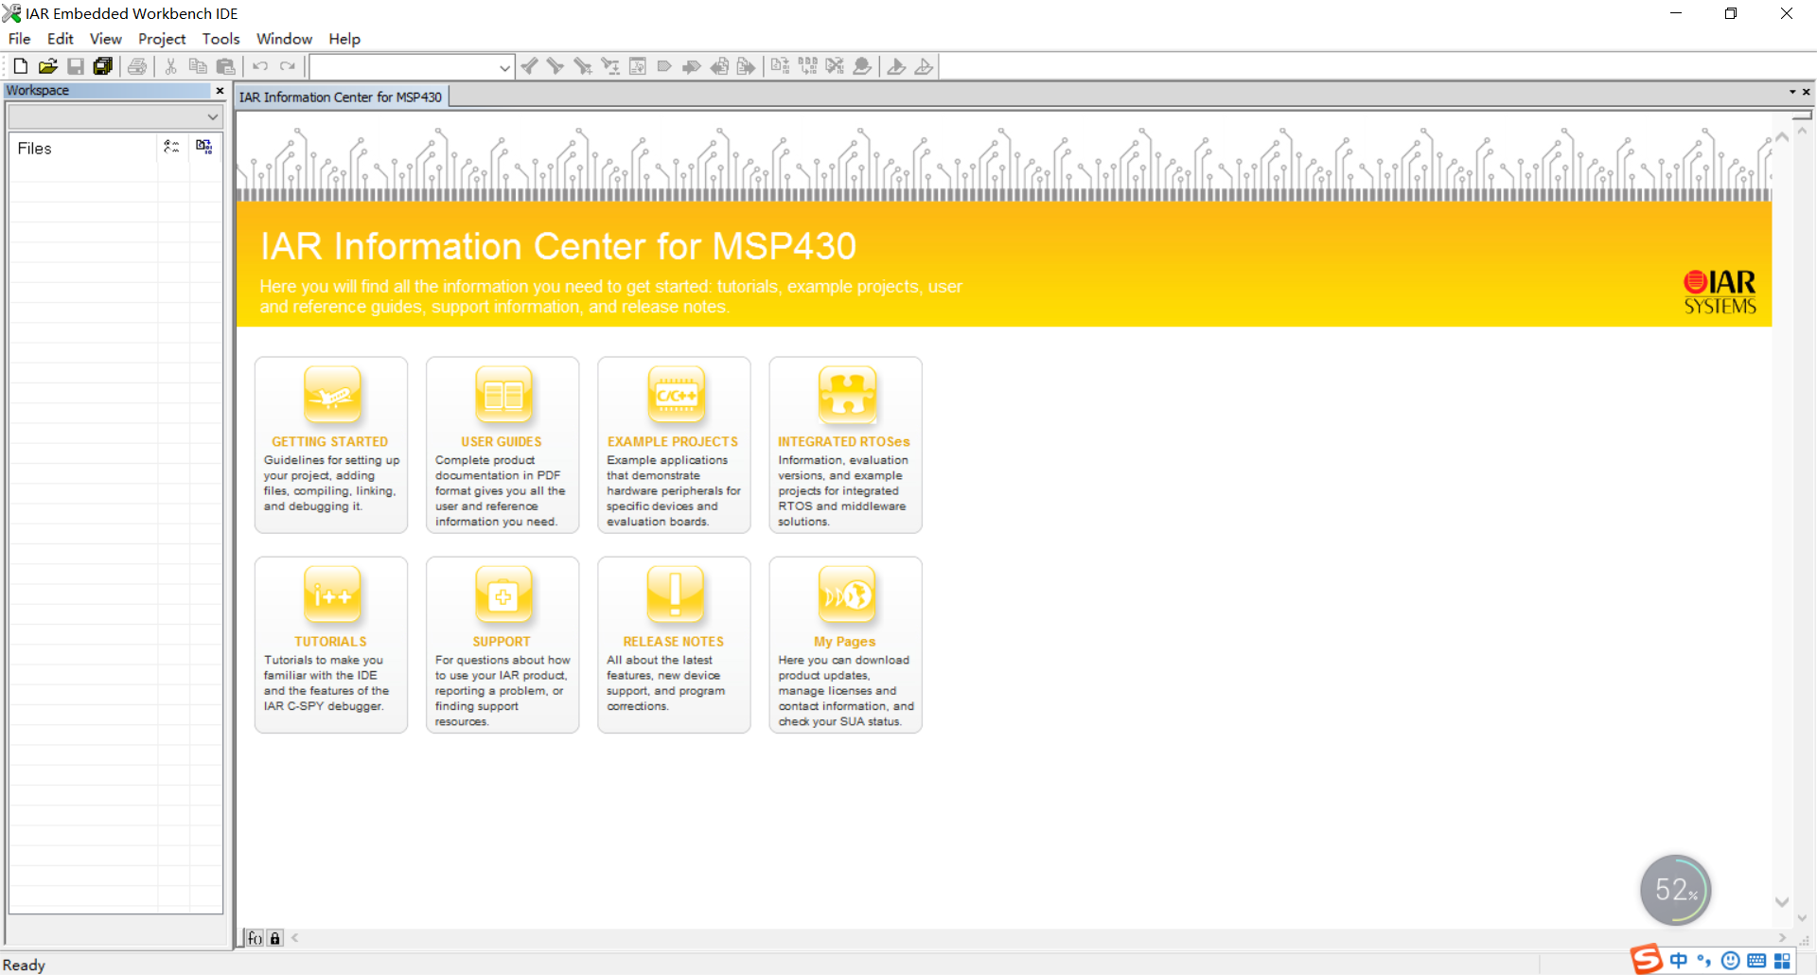Click the Go To line icon
The width and height of the screenshot is (1817, 975).
tap(638, 66)
